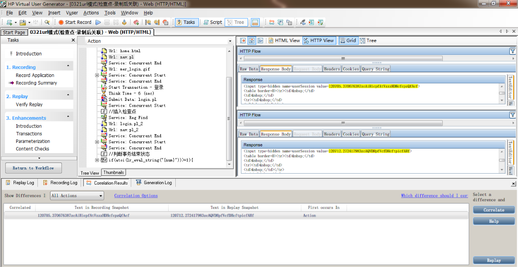The width and height of the screenshot is (518, 267).
Task: Click the New Script toolbar icon
Action: pyautogui.click(x=9, y=23)
